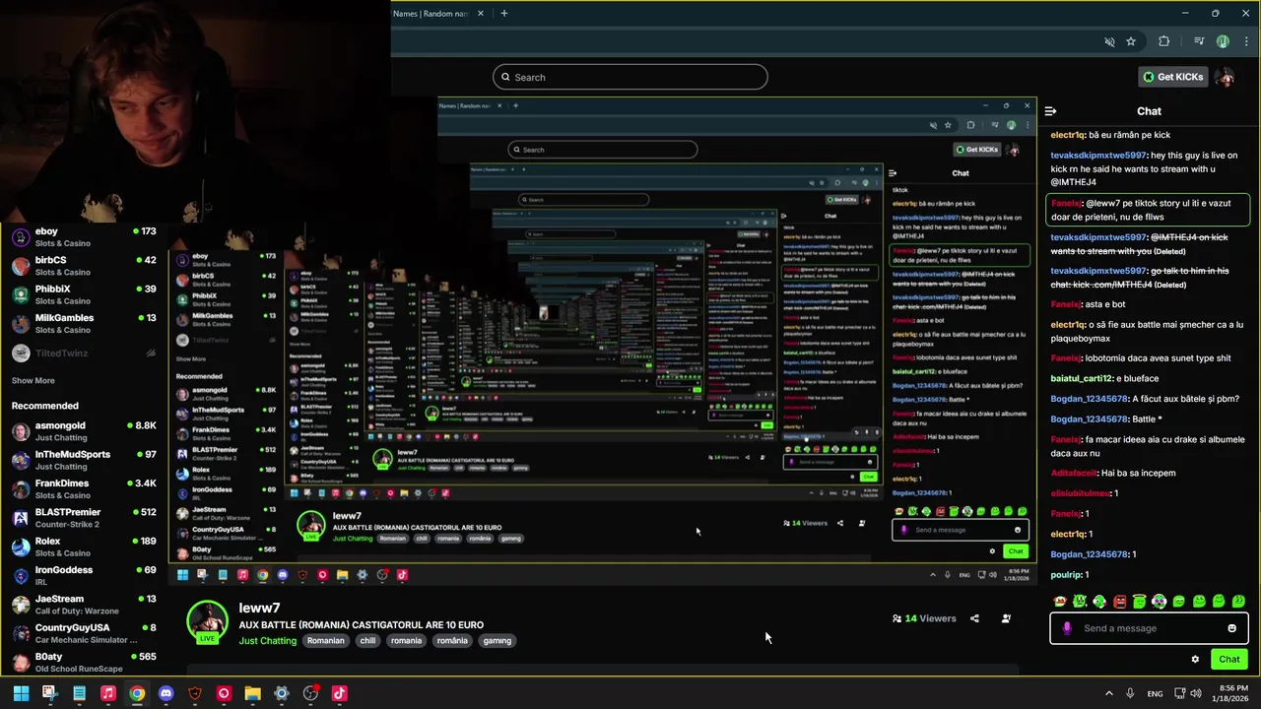
Task: Open leww7 channel name link
Action: (259, 609)
